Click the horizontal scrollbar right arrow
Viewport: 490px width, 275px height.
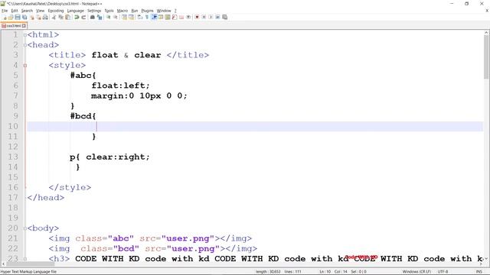[x=481, y=264]
